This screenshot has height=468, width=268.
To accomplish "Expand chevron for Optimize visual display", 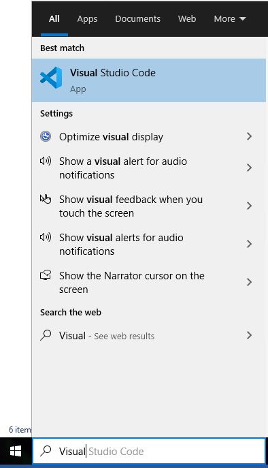I will 249,136.
